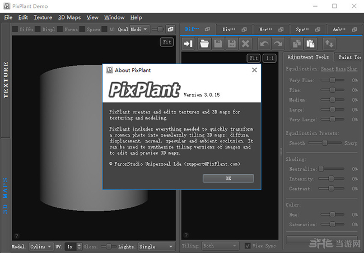The image size is (364, 253).
Task: Click PixPlant logo icon in title bar
Action: click(7, 6)
